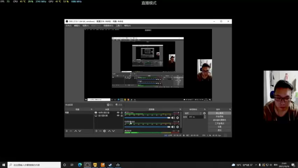Lock the video capture device source
The width and height of the screenshot is (298, 168).
click(122, 113)
